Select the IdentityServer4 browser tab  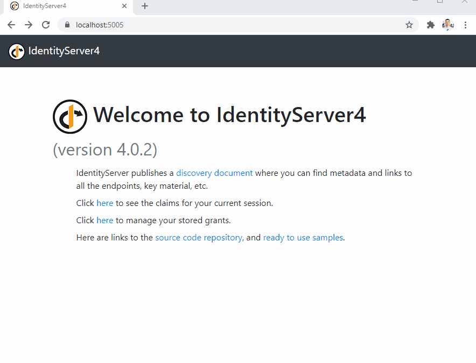[59, 6]
